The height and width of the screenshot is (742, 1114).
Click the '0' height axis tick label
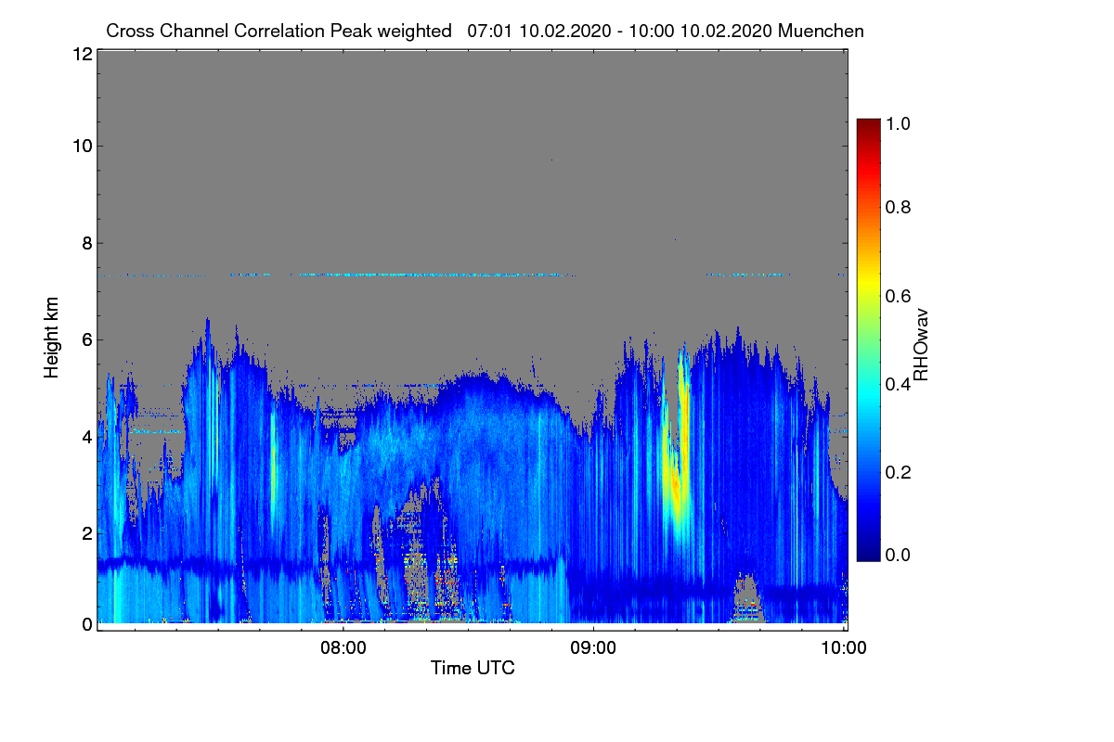click(86, 624)
